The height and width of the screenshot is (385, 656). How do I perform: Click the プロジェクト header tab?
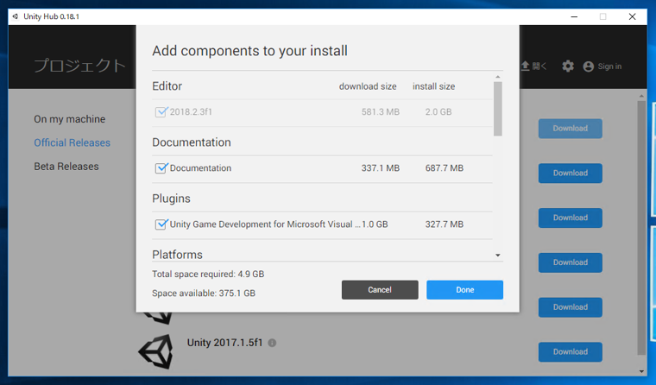pos(80,66)
